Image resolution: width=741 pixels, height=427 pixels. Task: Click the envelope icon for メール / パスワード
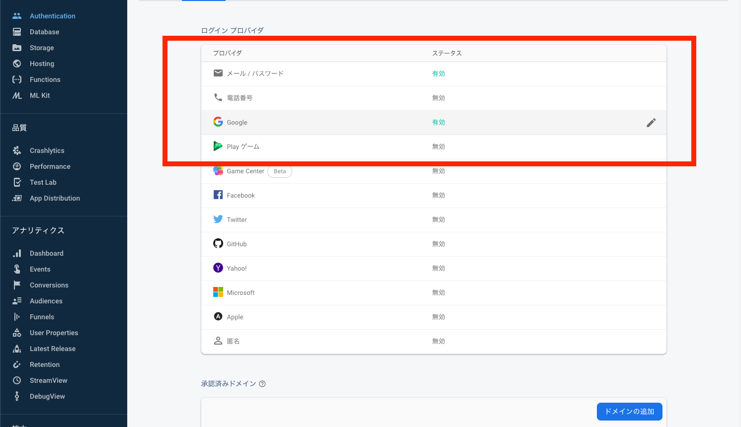218,73
